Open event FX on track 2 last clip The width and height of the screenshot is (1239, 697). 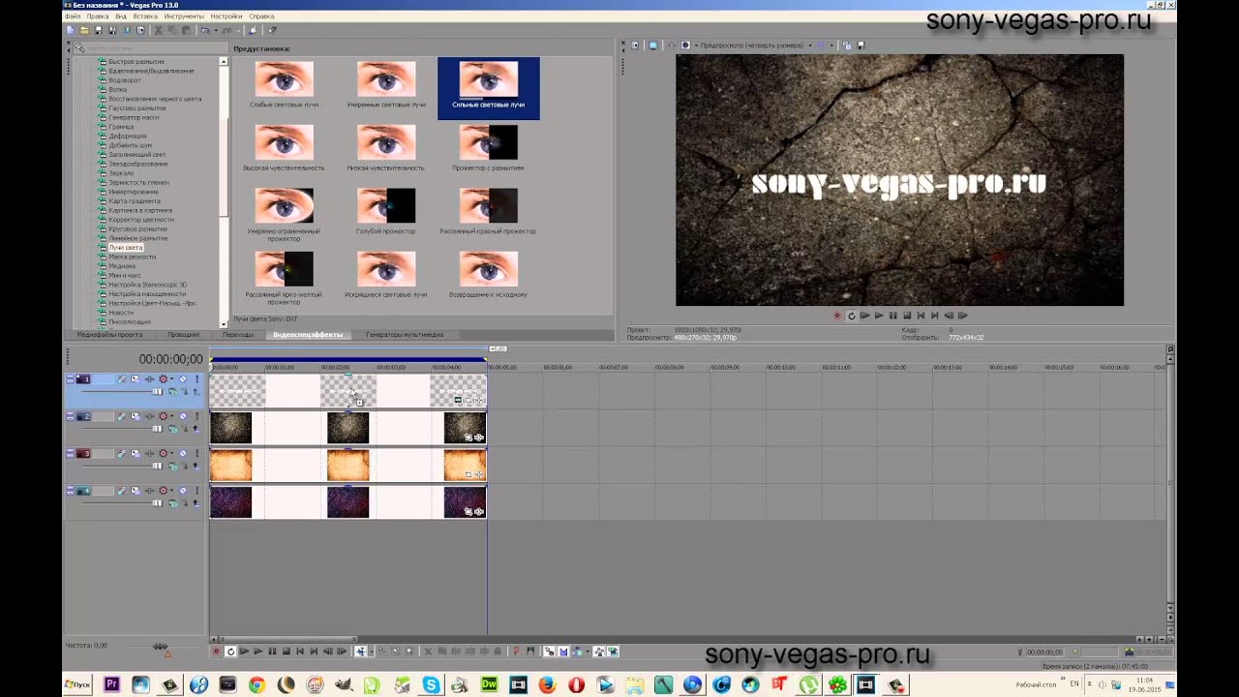(x=479, y=438)
